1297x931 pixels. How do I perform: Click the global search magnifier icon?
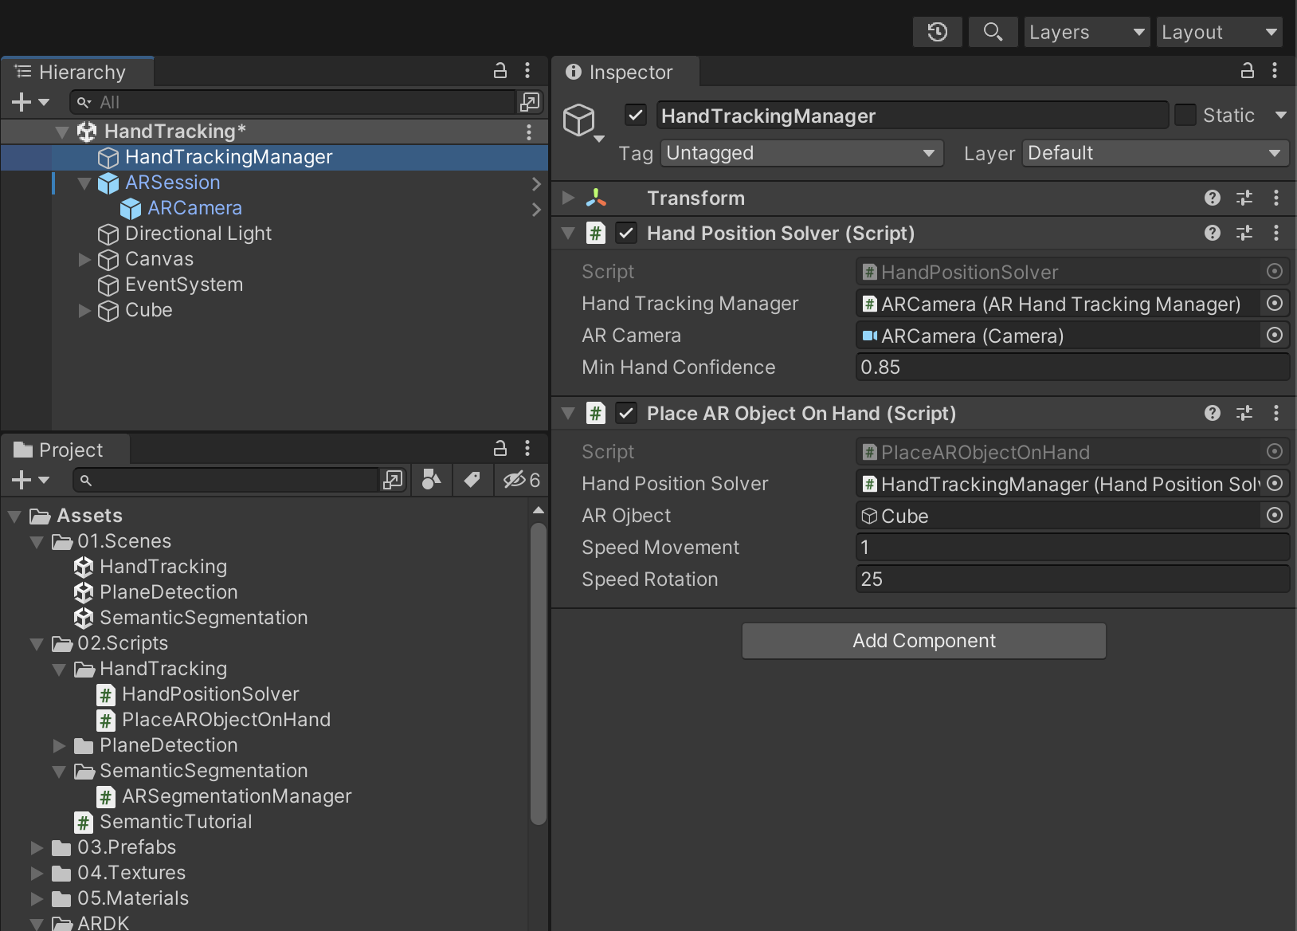[x=993, y=32]
